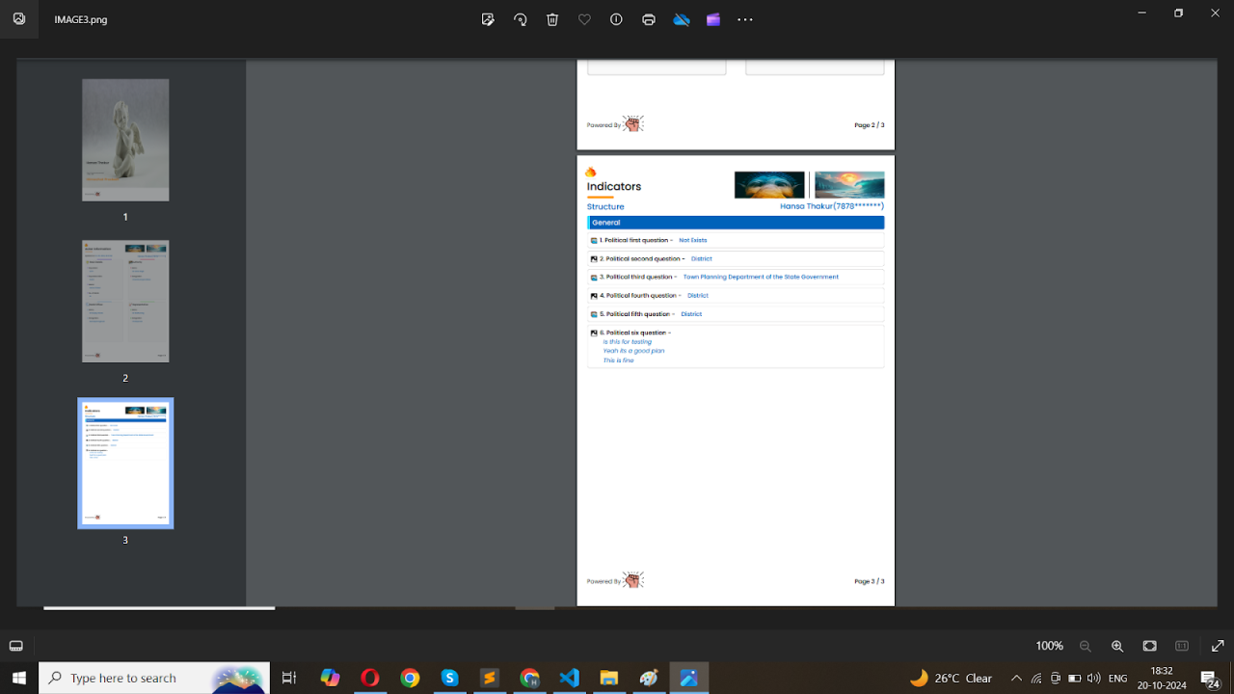This screenshot has width=1234, height=694.
Task: Select the Edit image tool
Action: pyautogui.click(x=488, y=19)
